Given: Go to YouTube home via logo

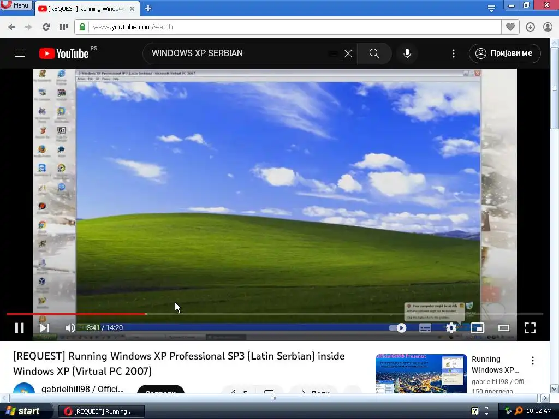Looking at the screenshot, I should point(64,53).
